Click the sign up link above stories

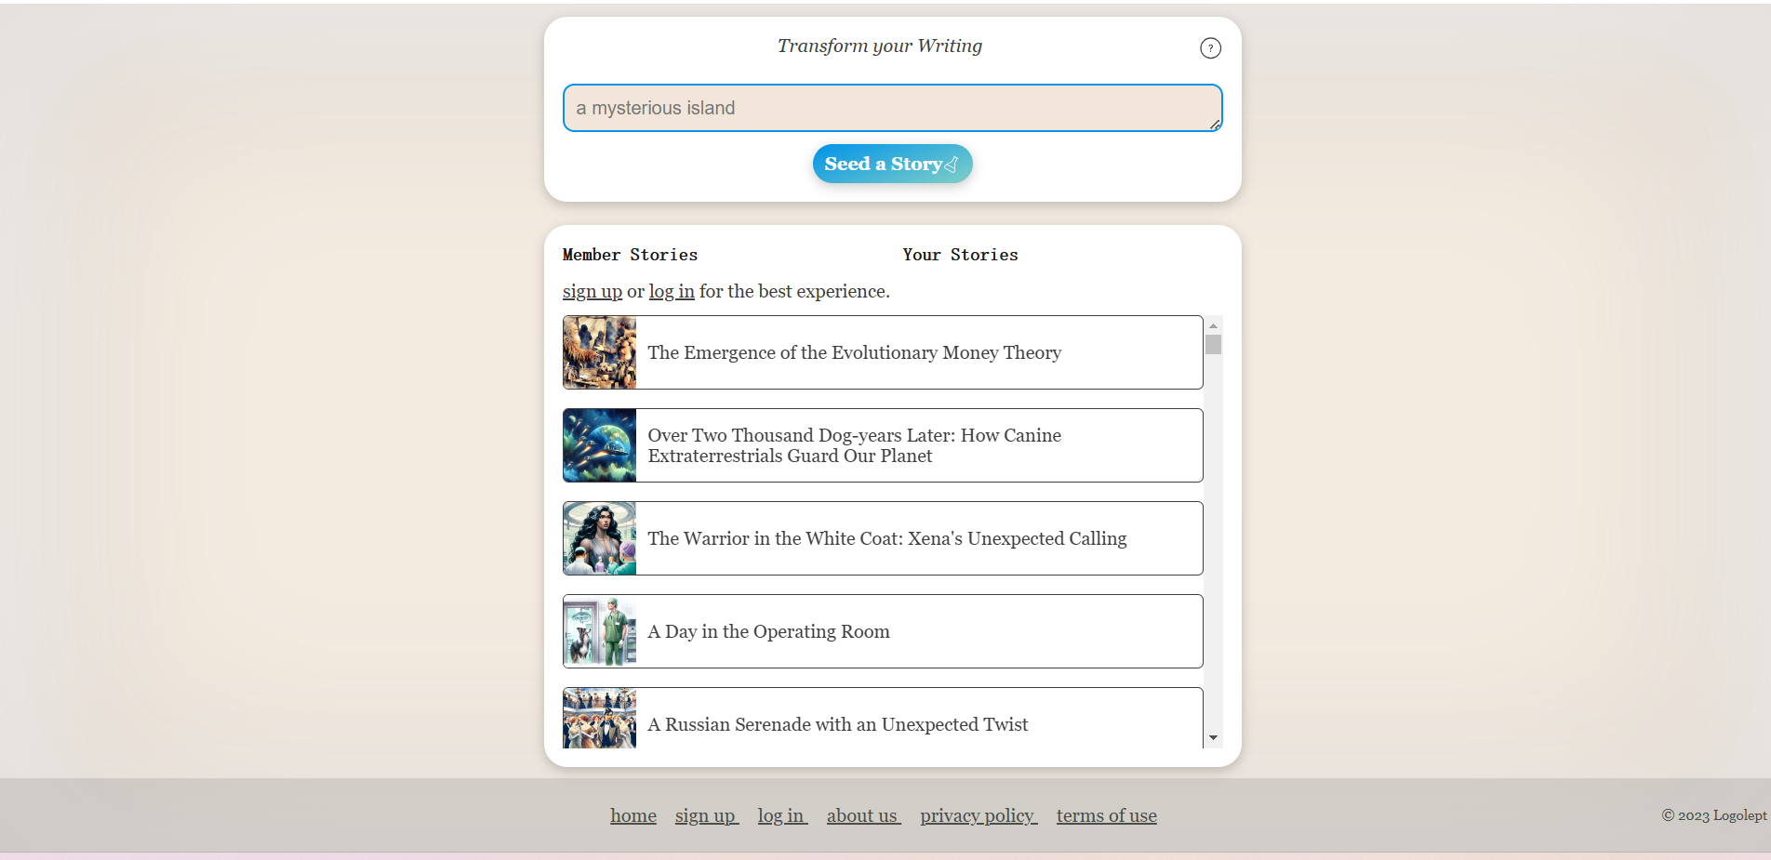coord(592,291)
